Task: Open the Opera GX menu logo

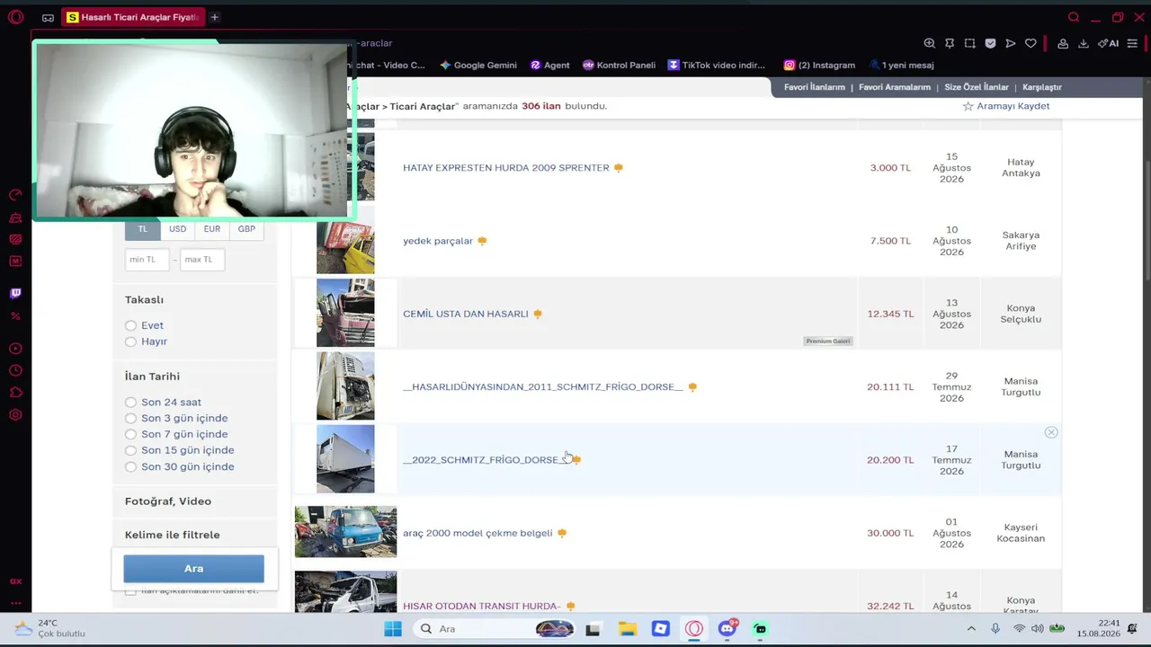Action: [x=15, y=17]
